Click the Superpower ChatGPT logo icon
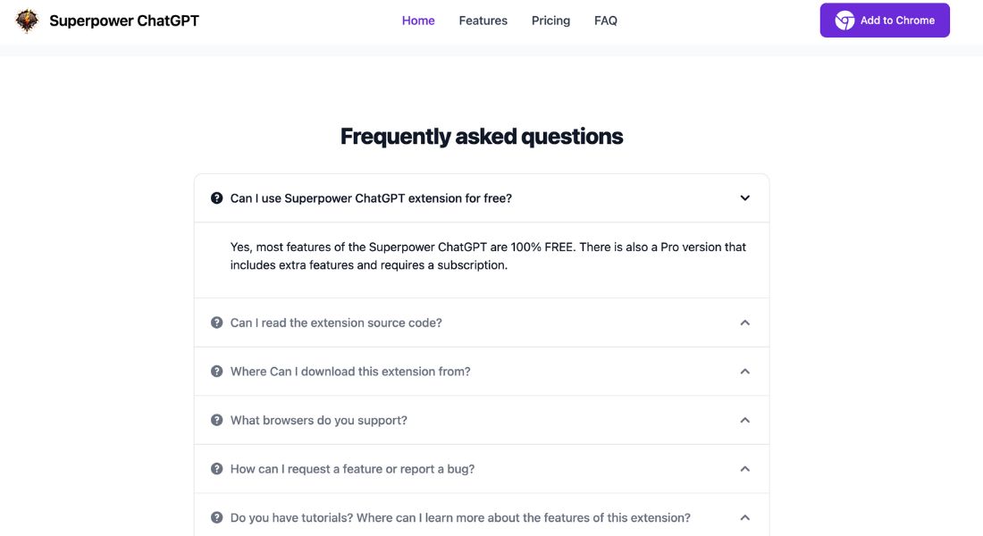Screen dimensions: 983x536 (x=27, y=21)
